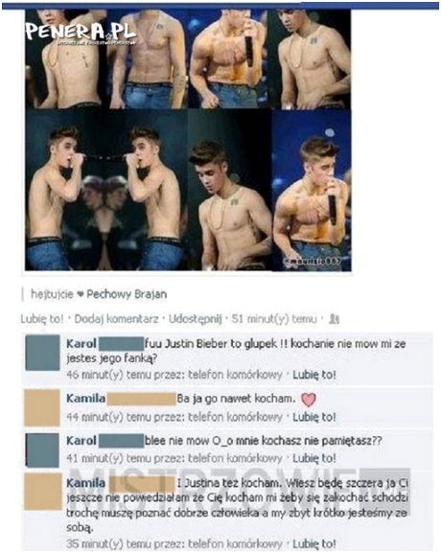Open Kamila's avatar beside 'I Justina też kocham'
The image size is (441, 553).
point(43,492)
